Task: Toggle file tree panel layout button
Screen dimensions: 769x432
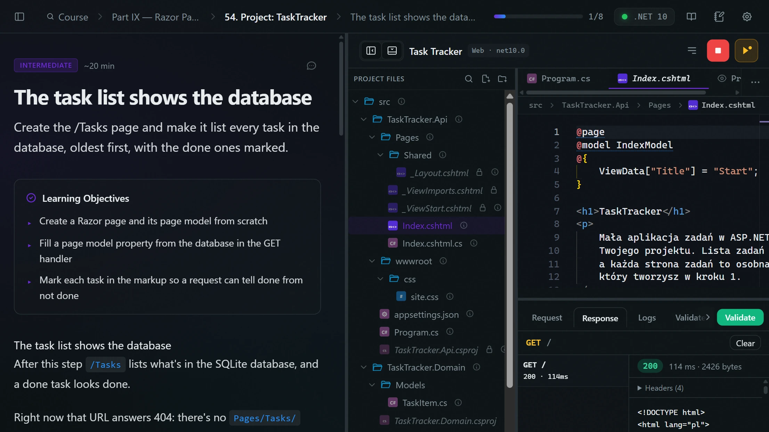Action: [371, 51]
